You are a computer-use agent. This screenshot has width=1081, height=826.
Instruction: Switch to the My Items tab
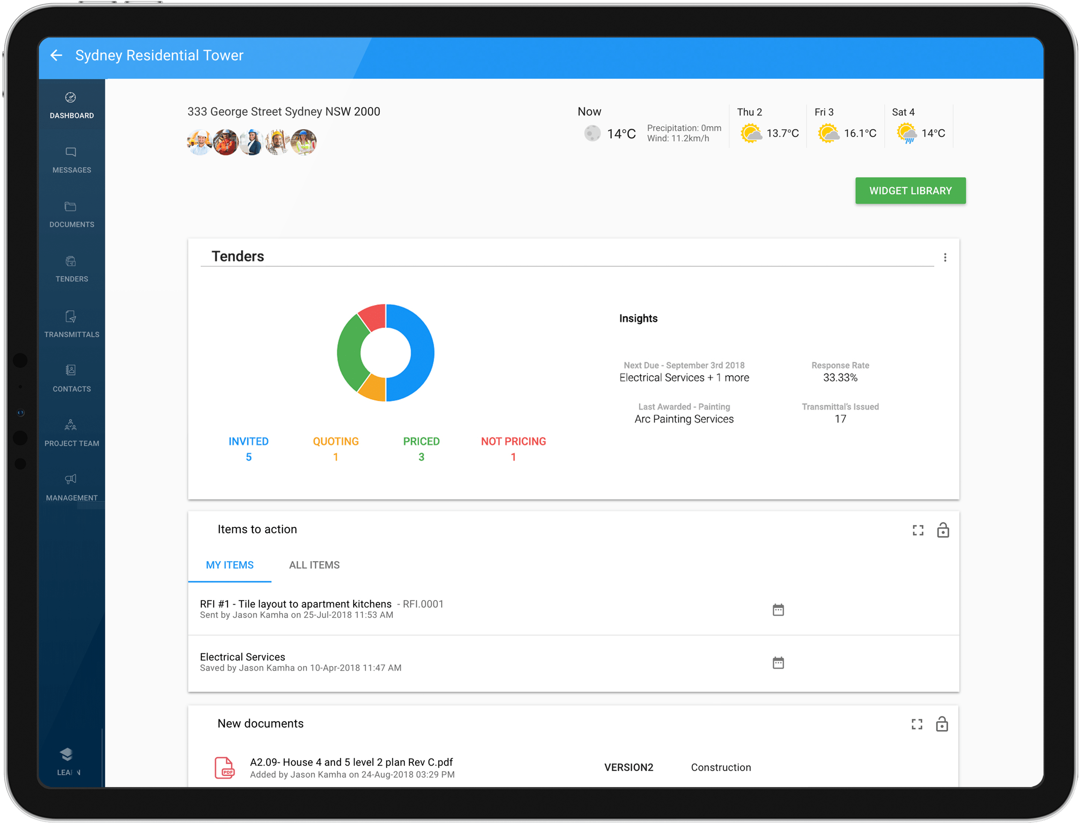[x=230, y=565]
